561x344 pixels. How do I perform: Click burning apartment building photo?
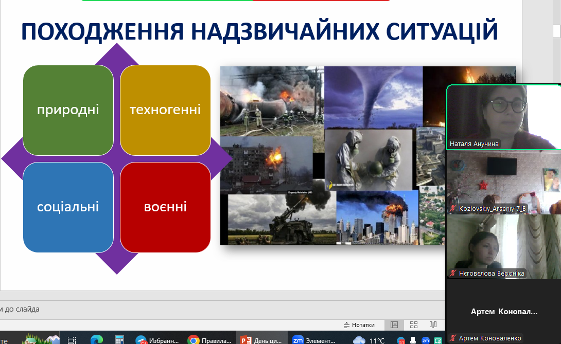tap(267, 165)
